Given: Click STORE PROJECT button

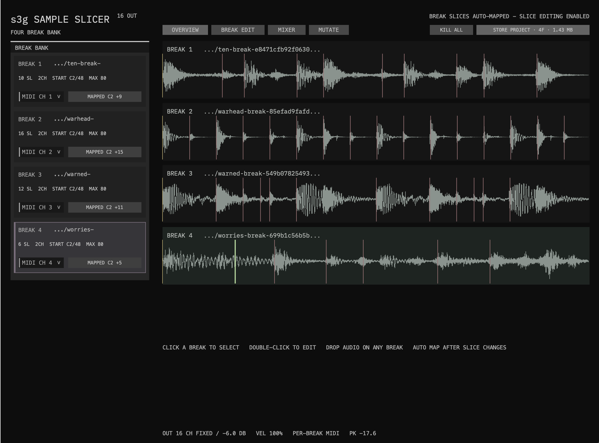Looking at the screenshot, I should [x=533, y=30].
